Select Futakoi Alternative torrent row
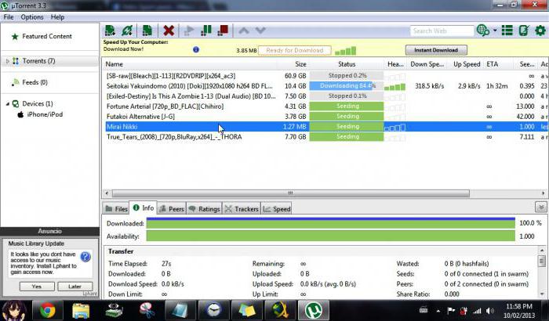This screenshot has height=321, width=549. [325, 117]
